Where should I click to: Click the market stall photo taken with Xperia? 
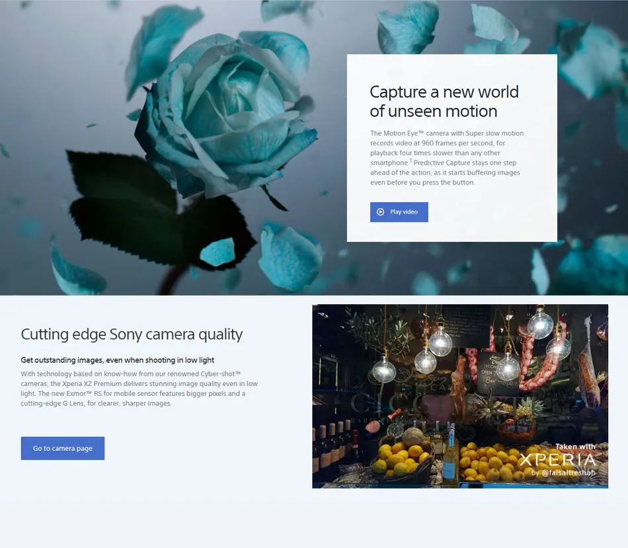coord(460,396)
